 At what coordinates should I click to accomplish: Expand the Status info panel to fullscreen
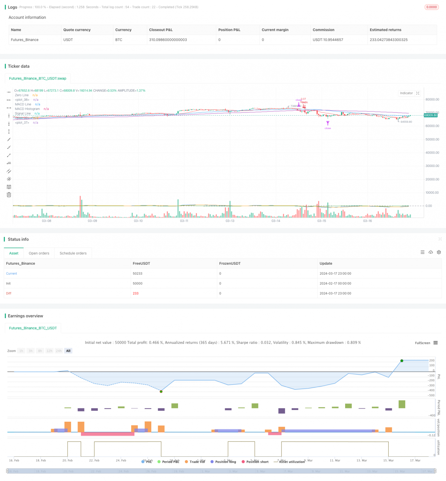click(x=440, y=239)
